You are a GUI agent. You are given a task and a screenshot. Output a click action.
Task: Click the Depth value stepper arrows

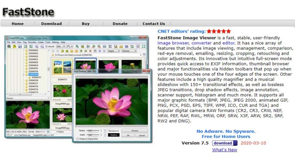point(105,135)
